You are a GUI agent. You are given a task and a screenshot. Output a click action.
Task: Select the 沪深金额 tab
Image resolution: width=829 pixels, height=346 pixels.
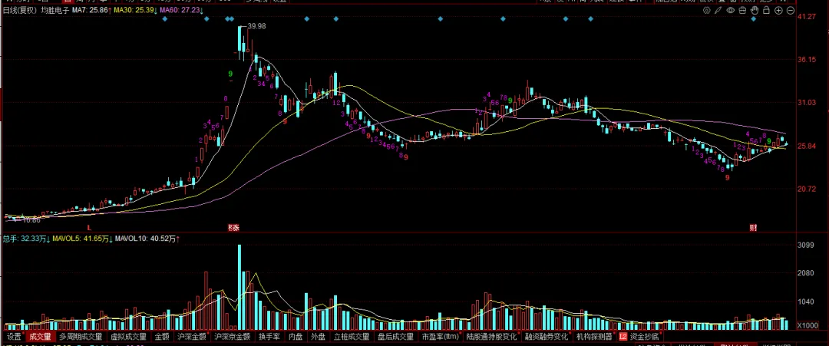click(191, 336)
